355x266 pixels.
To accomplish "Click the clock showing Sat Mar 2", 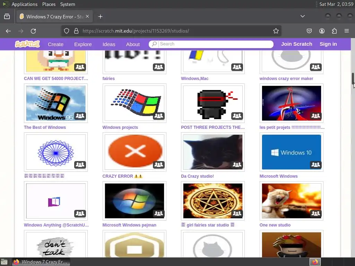I will (336, 4).
